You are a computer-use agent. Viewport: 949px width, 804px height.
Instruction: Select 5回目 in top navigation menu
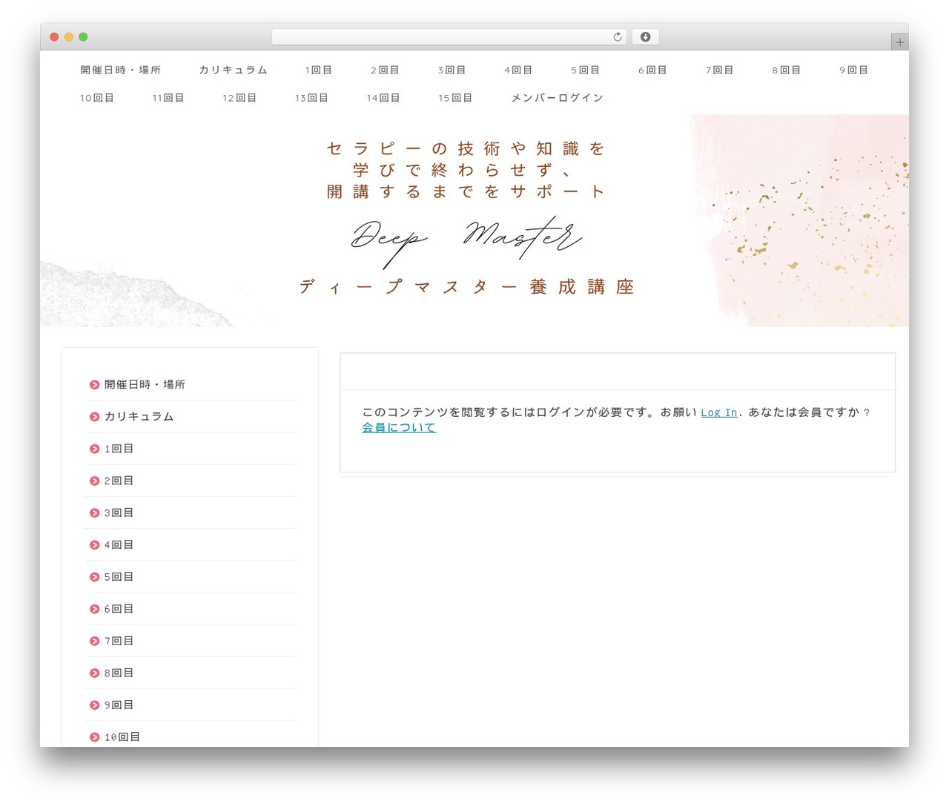585,70
